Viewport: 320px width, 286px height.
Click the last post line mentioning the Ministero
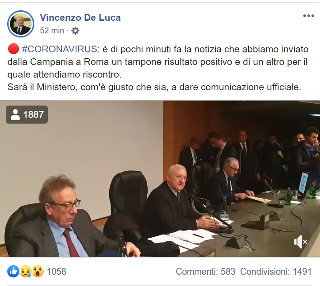154,88
